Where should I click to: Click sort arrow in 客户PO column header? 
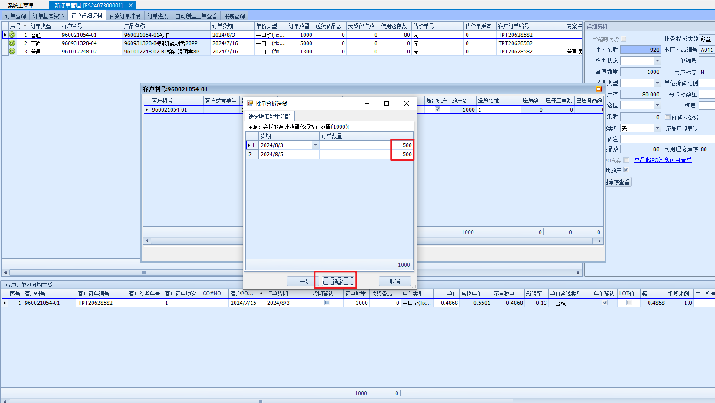(x=261, y=294)
